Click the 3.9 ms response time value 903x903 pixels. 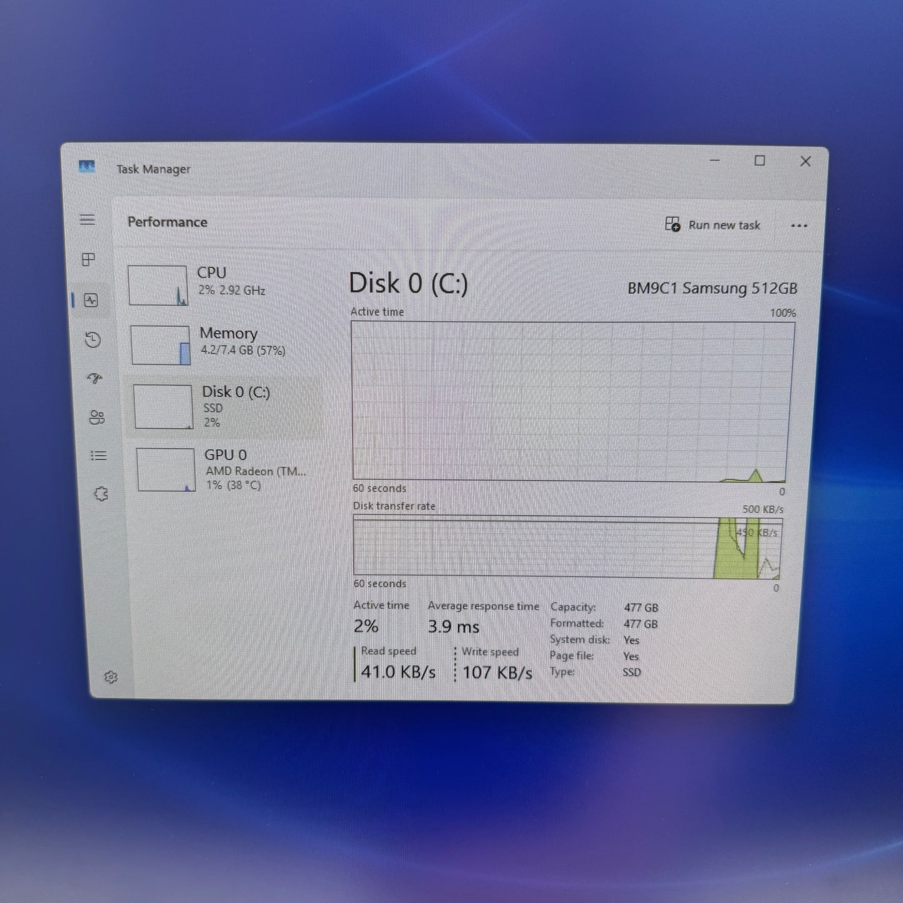454,626
